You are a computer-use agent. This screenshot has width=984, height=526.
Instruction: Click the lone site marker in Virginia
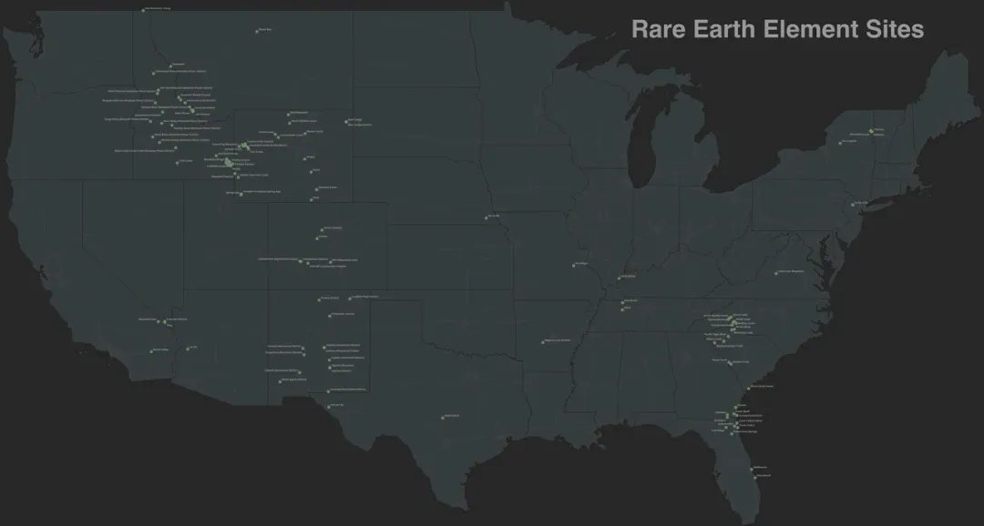click(x=776, y=273)
